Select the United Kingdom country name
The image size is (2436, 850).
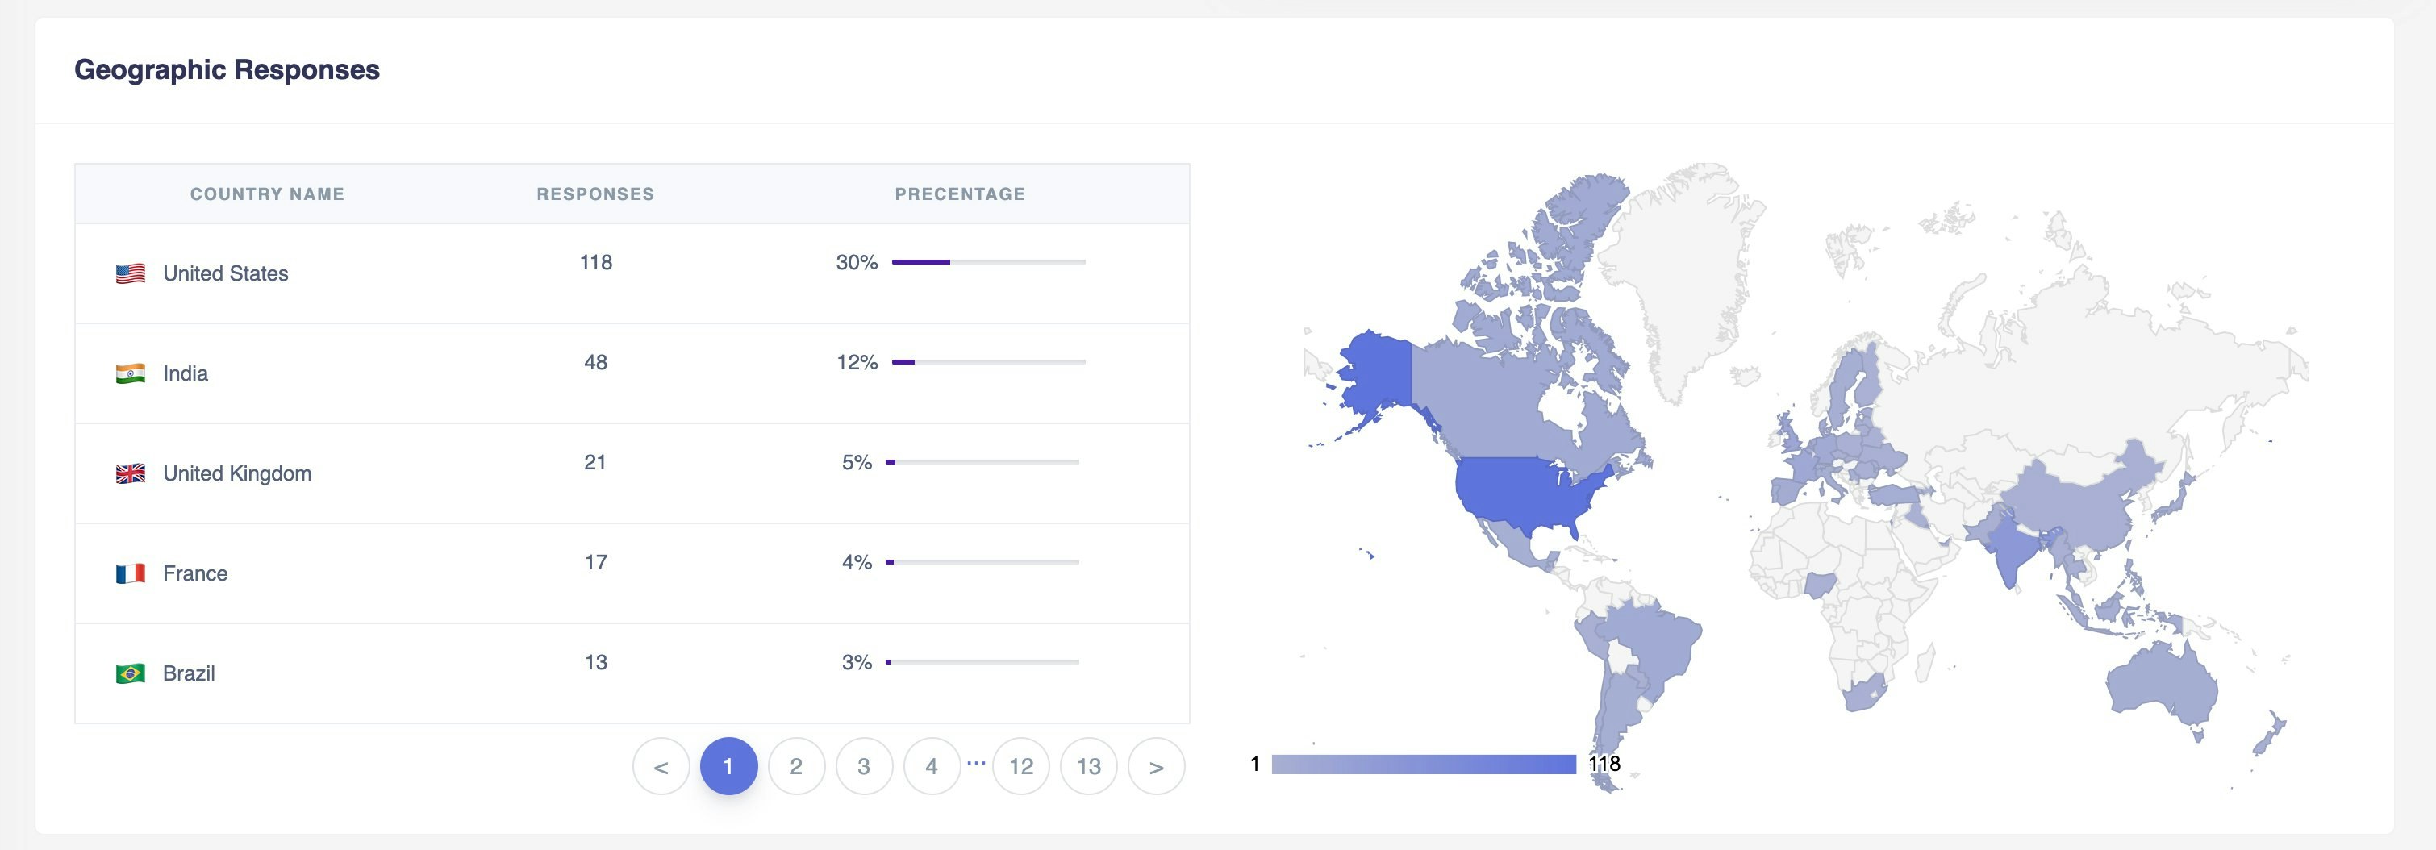[x=237, y=473]
